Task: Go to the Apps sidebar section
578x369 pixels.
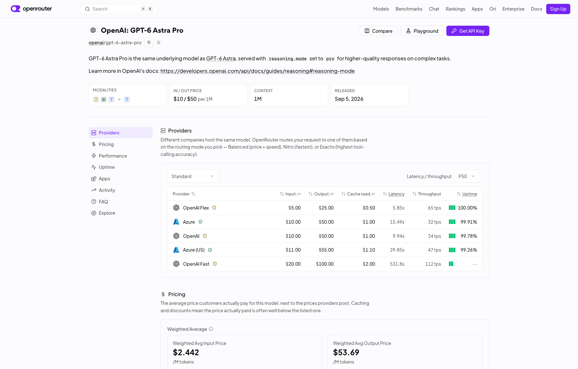Action: point(121,179)
